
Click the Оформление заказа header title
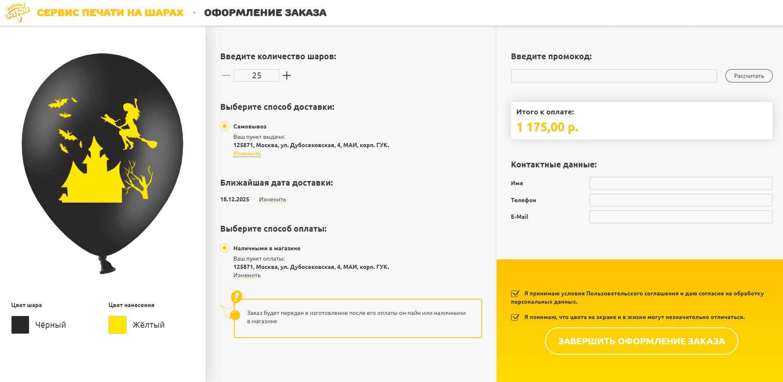tap(265, 13)
